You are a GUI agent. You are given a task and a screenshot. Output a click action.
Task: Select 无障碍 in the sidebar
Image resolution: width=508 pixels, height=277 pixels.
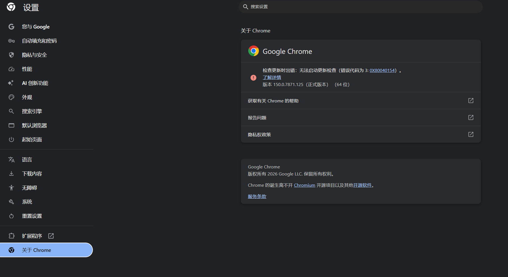46,188
